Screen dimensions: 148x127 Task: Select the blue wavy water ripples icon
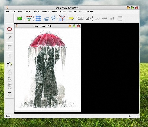[x=38, y=18]
